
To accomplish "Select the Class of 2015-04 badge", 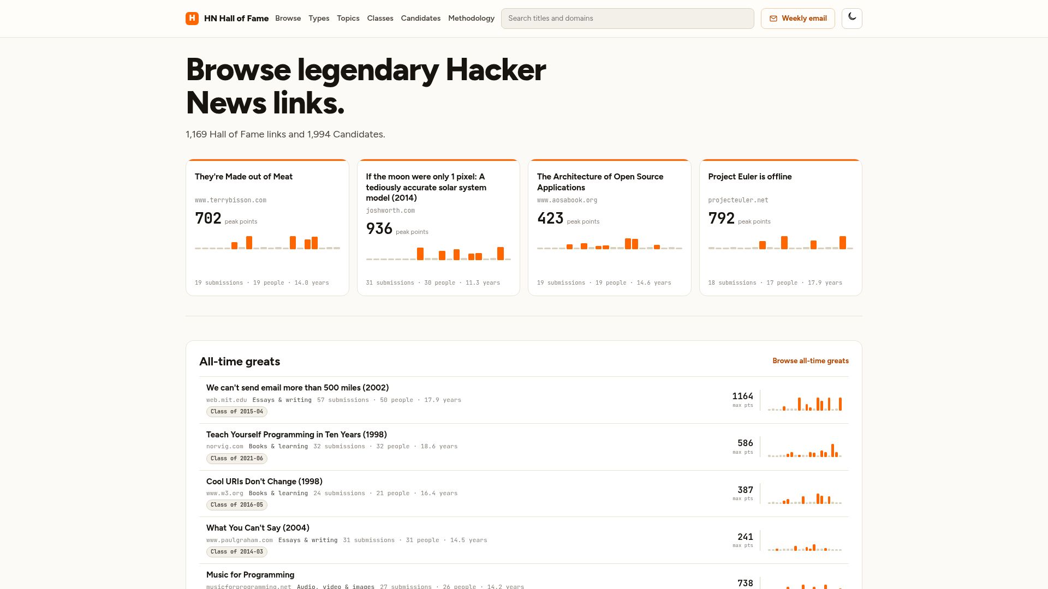I will [x=237, y=412].
